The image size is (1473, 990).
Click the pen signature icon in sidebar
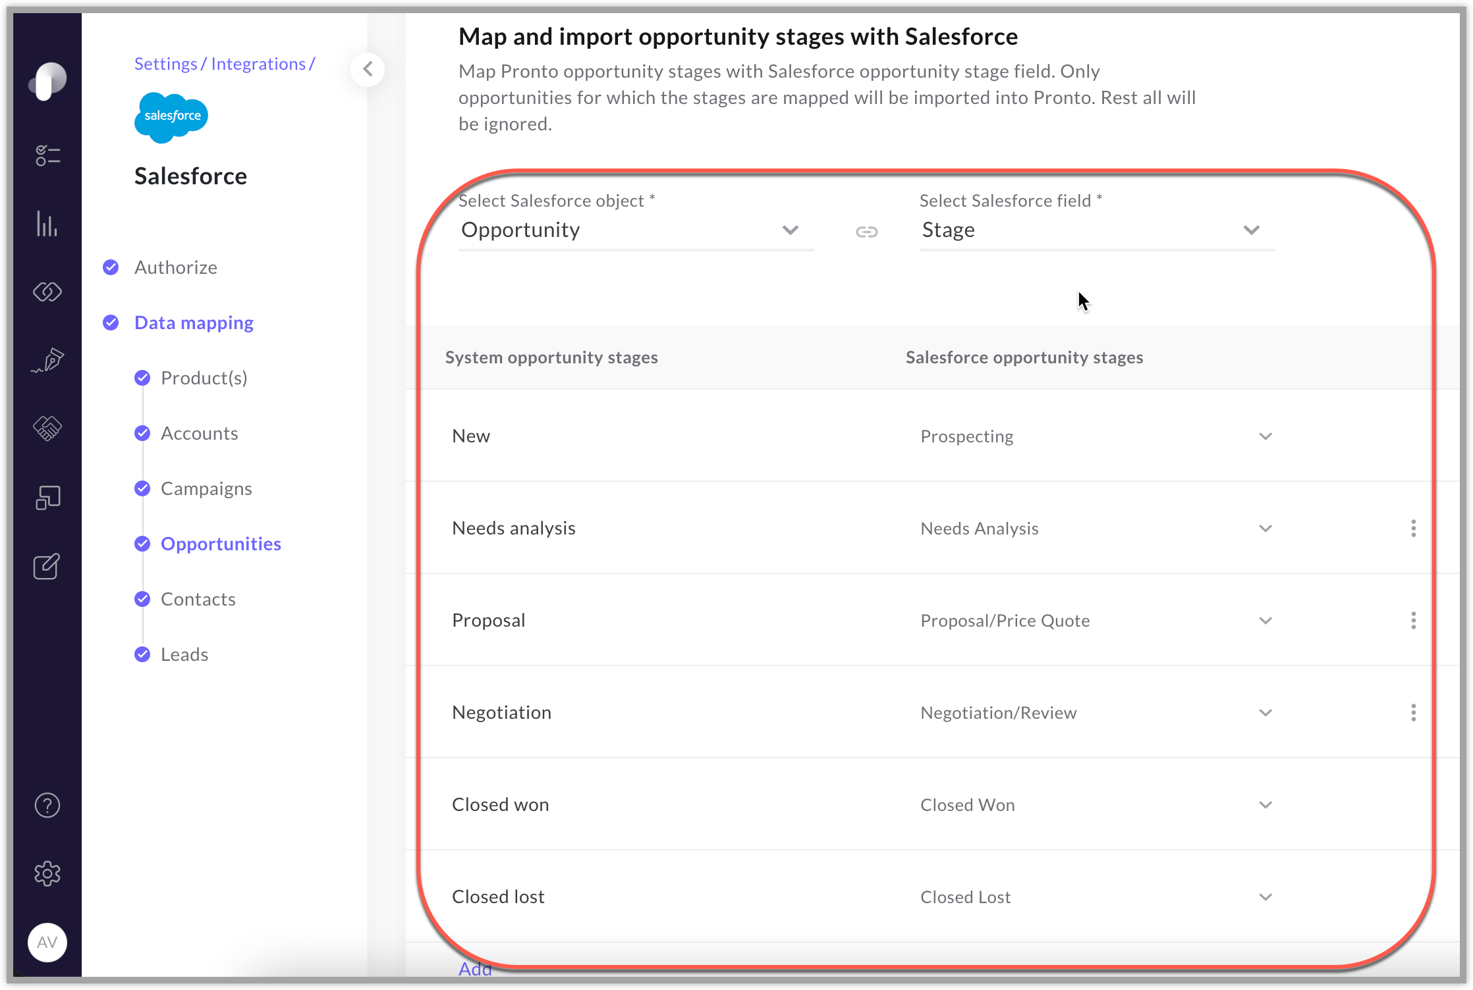(47, 361)
